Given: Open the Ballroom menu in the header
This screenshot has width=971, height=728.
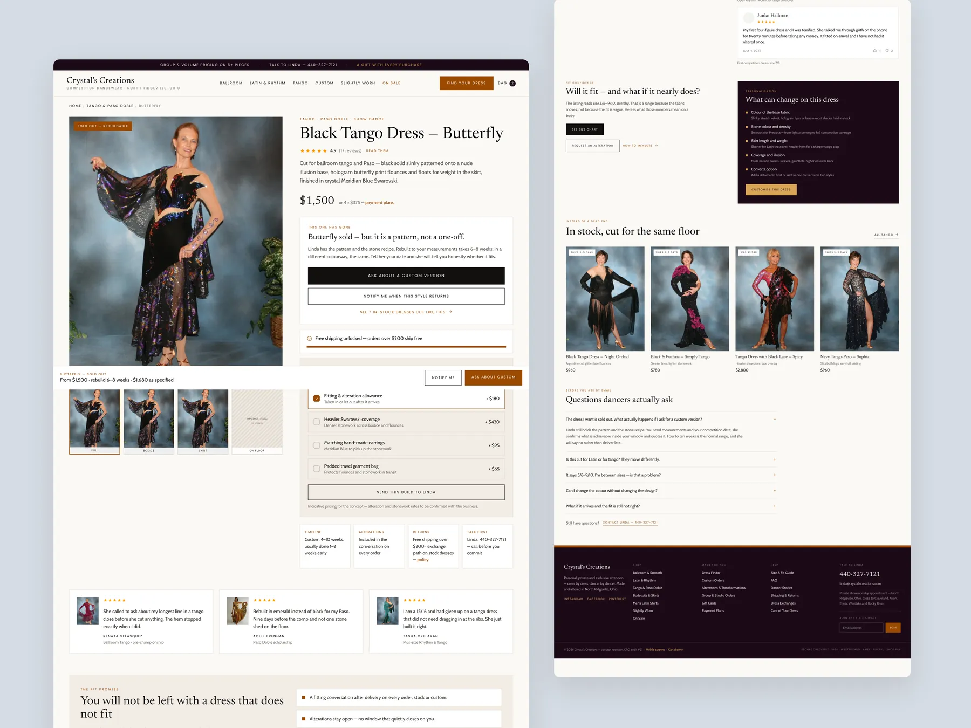Looking at the screenshot, I should pos(231,83).
